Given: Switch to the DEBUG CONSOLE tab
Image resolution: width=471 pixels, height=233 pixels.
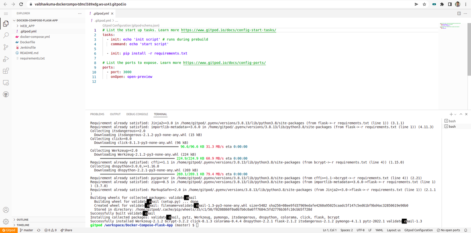Looking at the screenshot, I should (137, 114).
